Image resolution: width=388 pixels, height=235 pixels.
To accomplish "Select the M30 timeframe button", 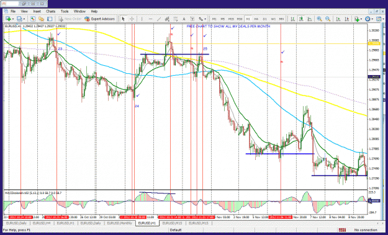I will [240, 19].
